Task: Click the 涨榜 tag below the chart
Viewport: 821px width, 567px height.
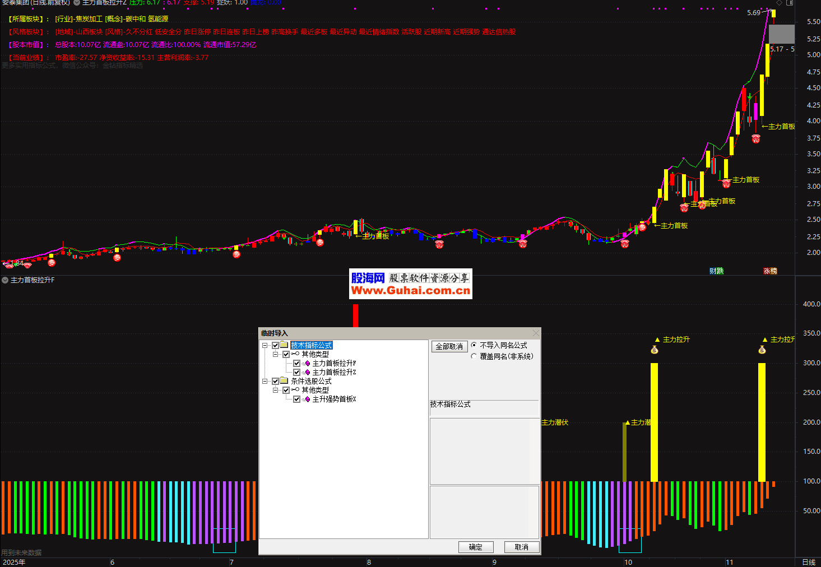Action: [770, 271]
